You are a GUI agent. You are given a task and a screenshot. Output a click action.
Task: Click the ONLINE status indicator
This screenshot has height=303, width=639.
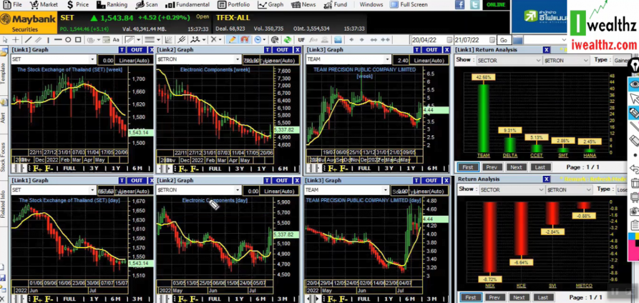[x=495, y=5]
